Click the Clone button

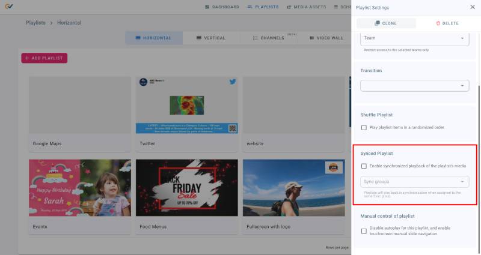coord(385,23)
